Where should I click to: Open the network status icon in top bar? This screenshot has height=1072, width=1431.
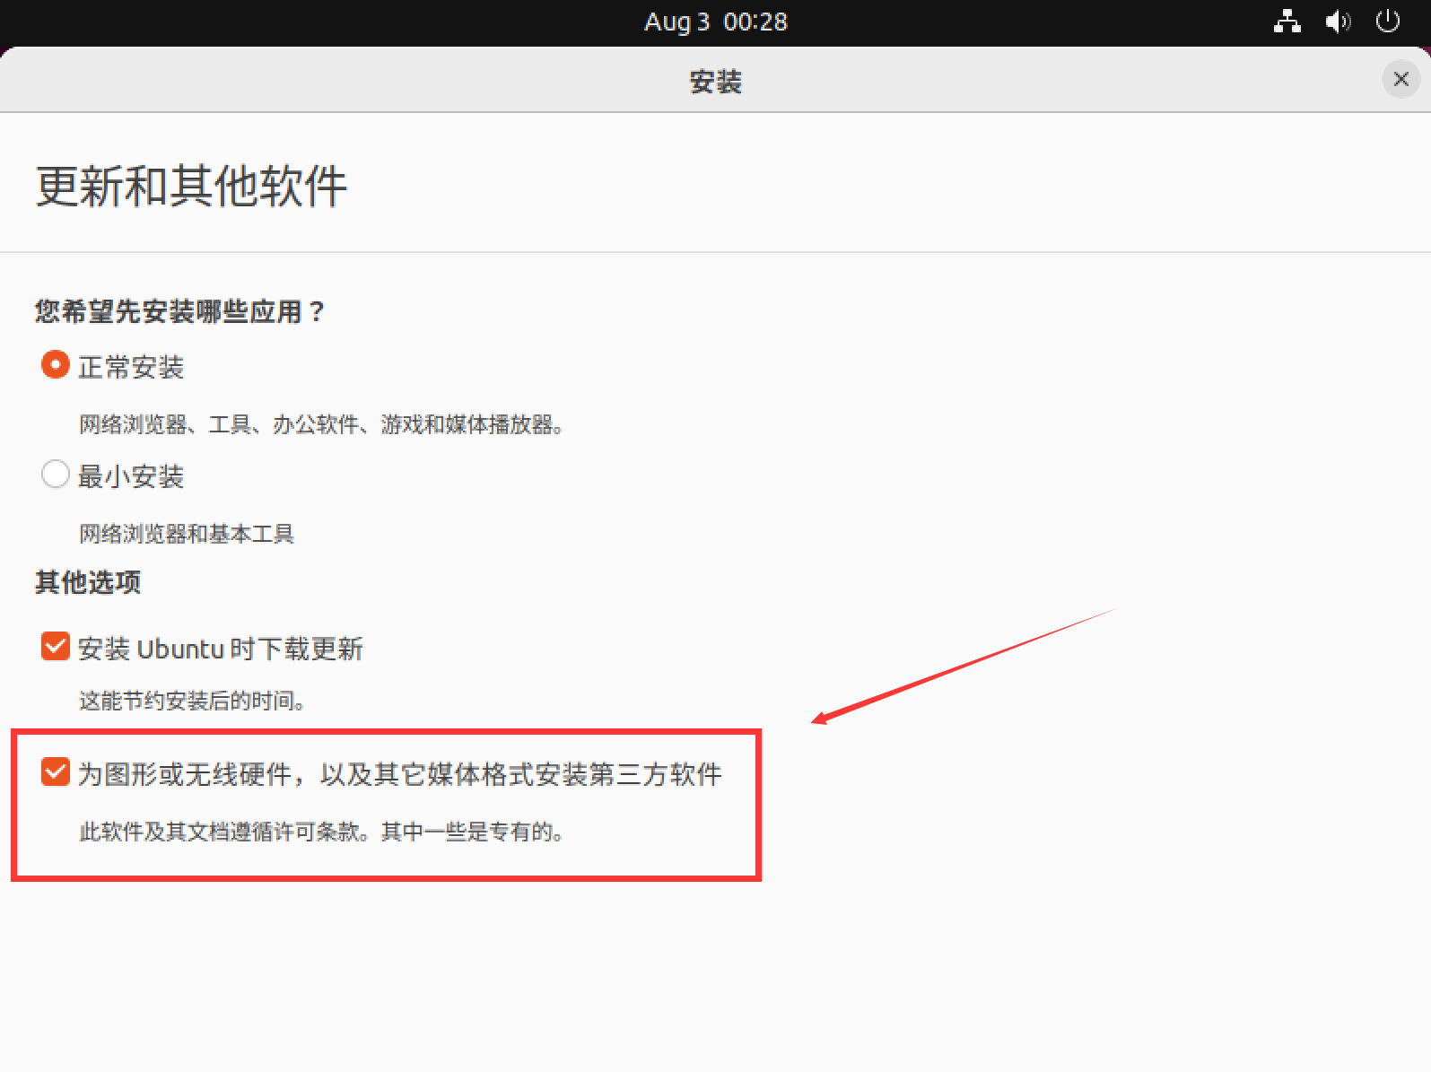point(1287,22)
